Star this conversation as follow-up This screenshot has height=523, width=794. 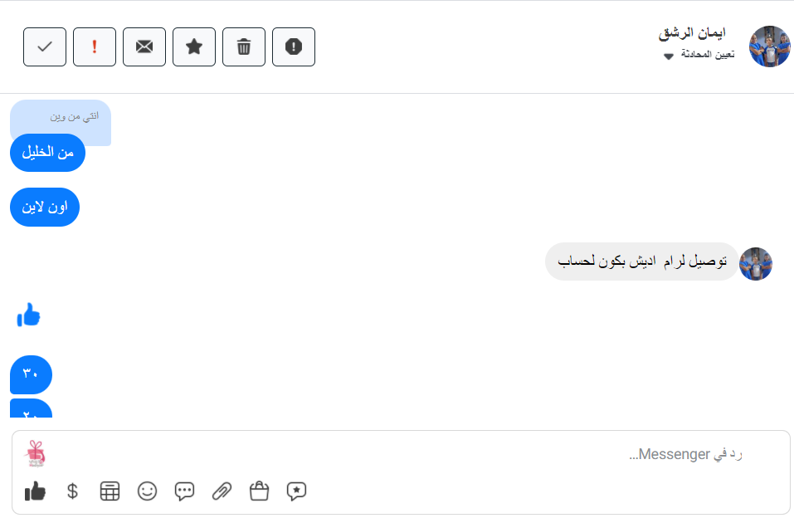coord(194,46)
